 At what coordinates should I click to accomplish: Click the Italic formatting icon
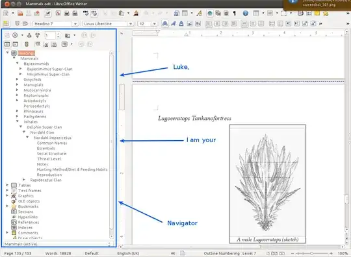pyautogui.click(x=173, y=23)
